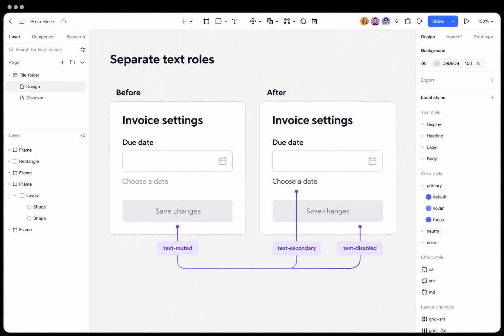Viewport: 504px width, 336px height.
Task: Switch to the Resource tab
Action: [75, 37]
